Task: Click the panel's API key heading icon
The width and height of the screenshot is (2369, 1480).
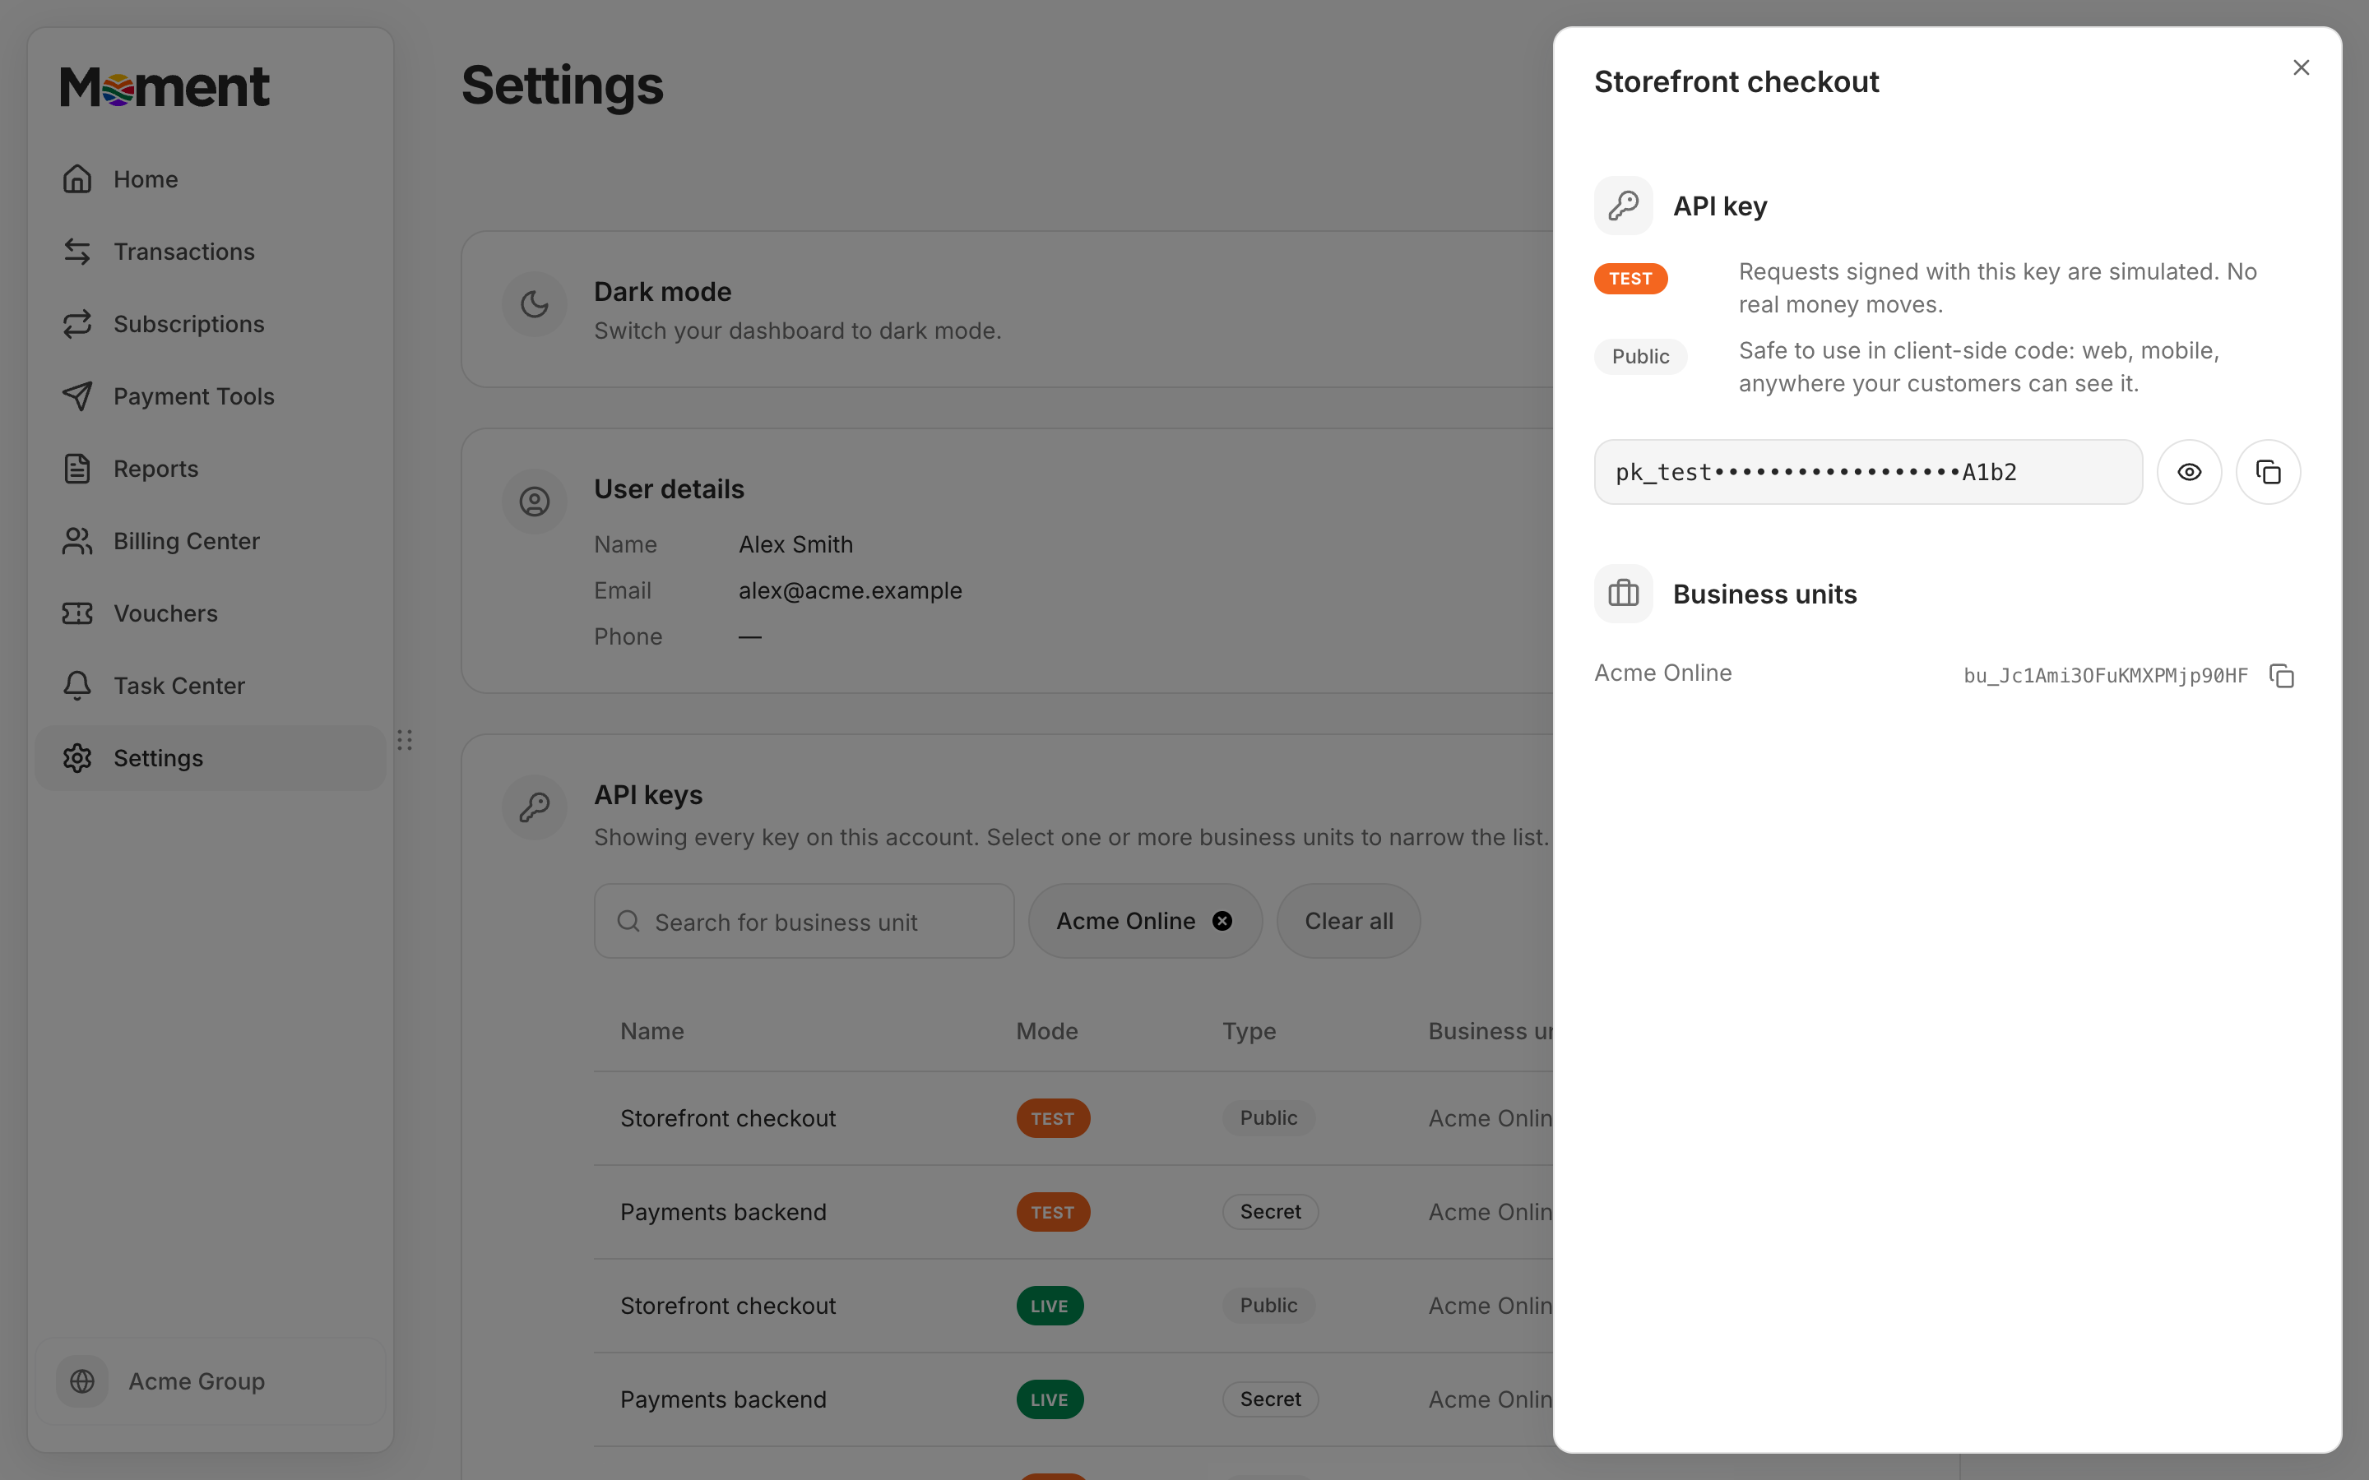Action: 1623,206
